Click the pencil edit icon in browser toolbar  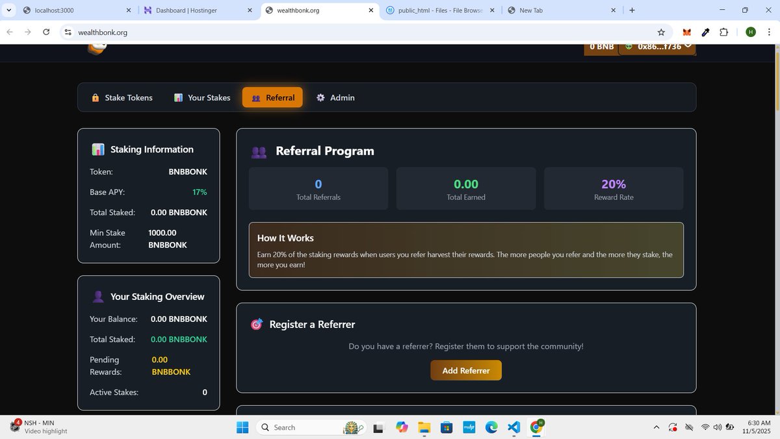click(706, 32)
